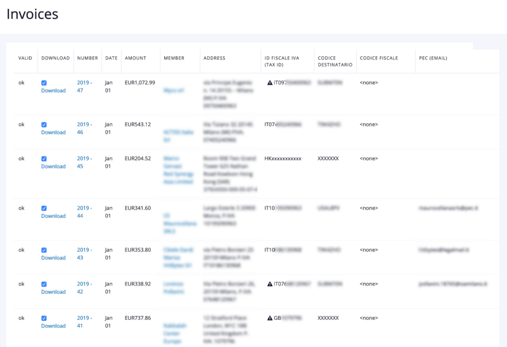Open invoice number 2019 - 46
The width and height of the screenshot is (507, 347).
(x=84, y=129)
